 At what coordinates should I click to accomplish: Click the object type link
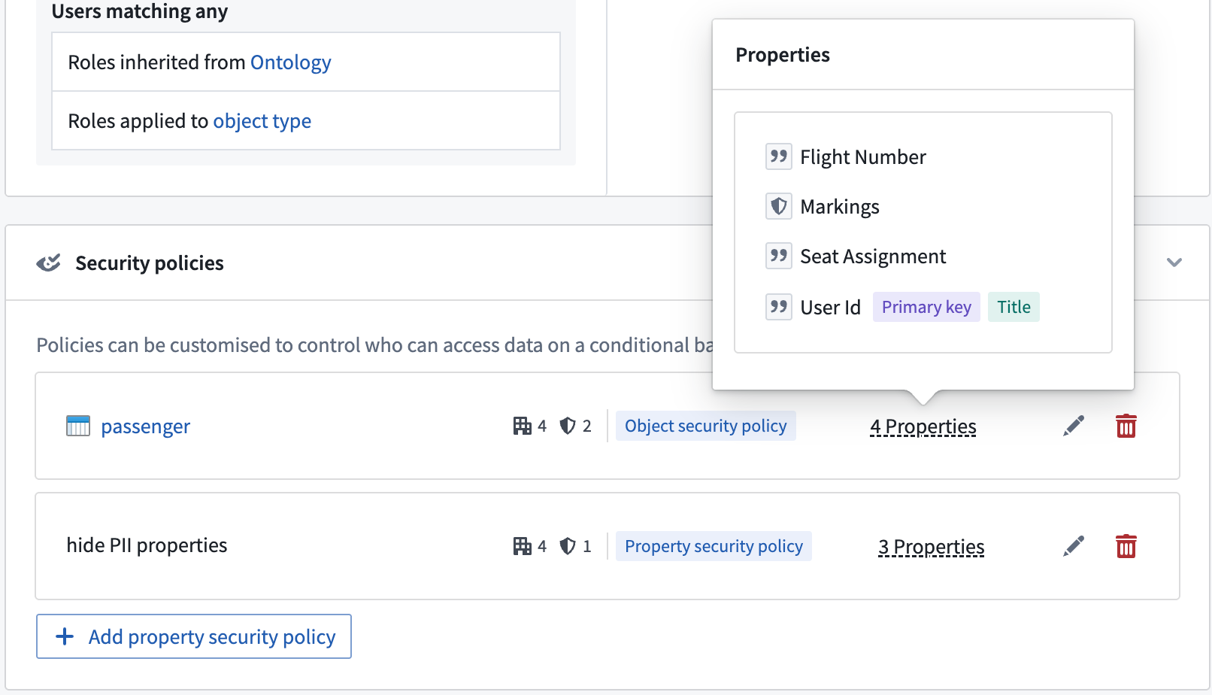pyautogui.click(x=262, y=120)
